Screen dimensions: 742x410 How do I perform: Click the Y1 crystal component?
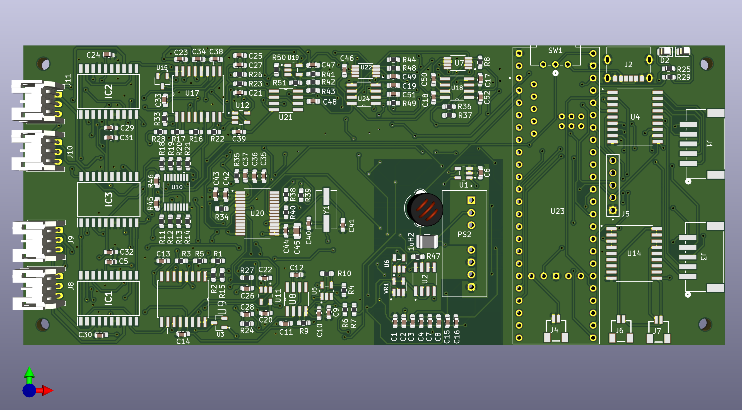[x=326, y=209]
